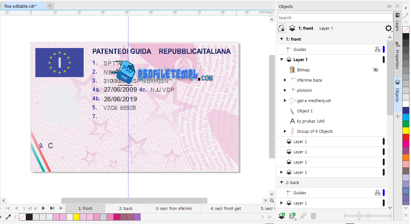Image resolution: width=411 pixels, height=224 pixels.
Task: Pick the red swatch in right color palette
Action: (x=406, y=137)
